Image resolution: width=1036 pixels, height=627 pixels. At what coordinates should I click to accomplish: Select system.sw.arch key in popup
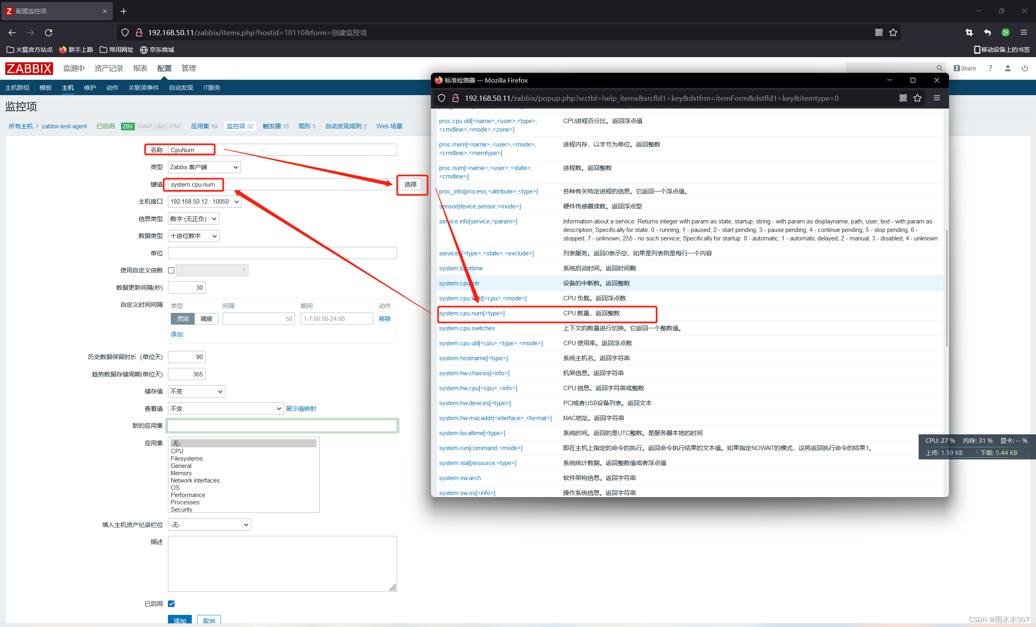[x=460, y=478]
